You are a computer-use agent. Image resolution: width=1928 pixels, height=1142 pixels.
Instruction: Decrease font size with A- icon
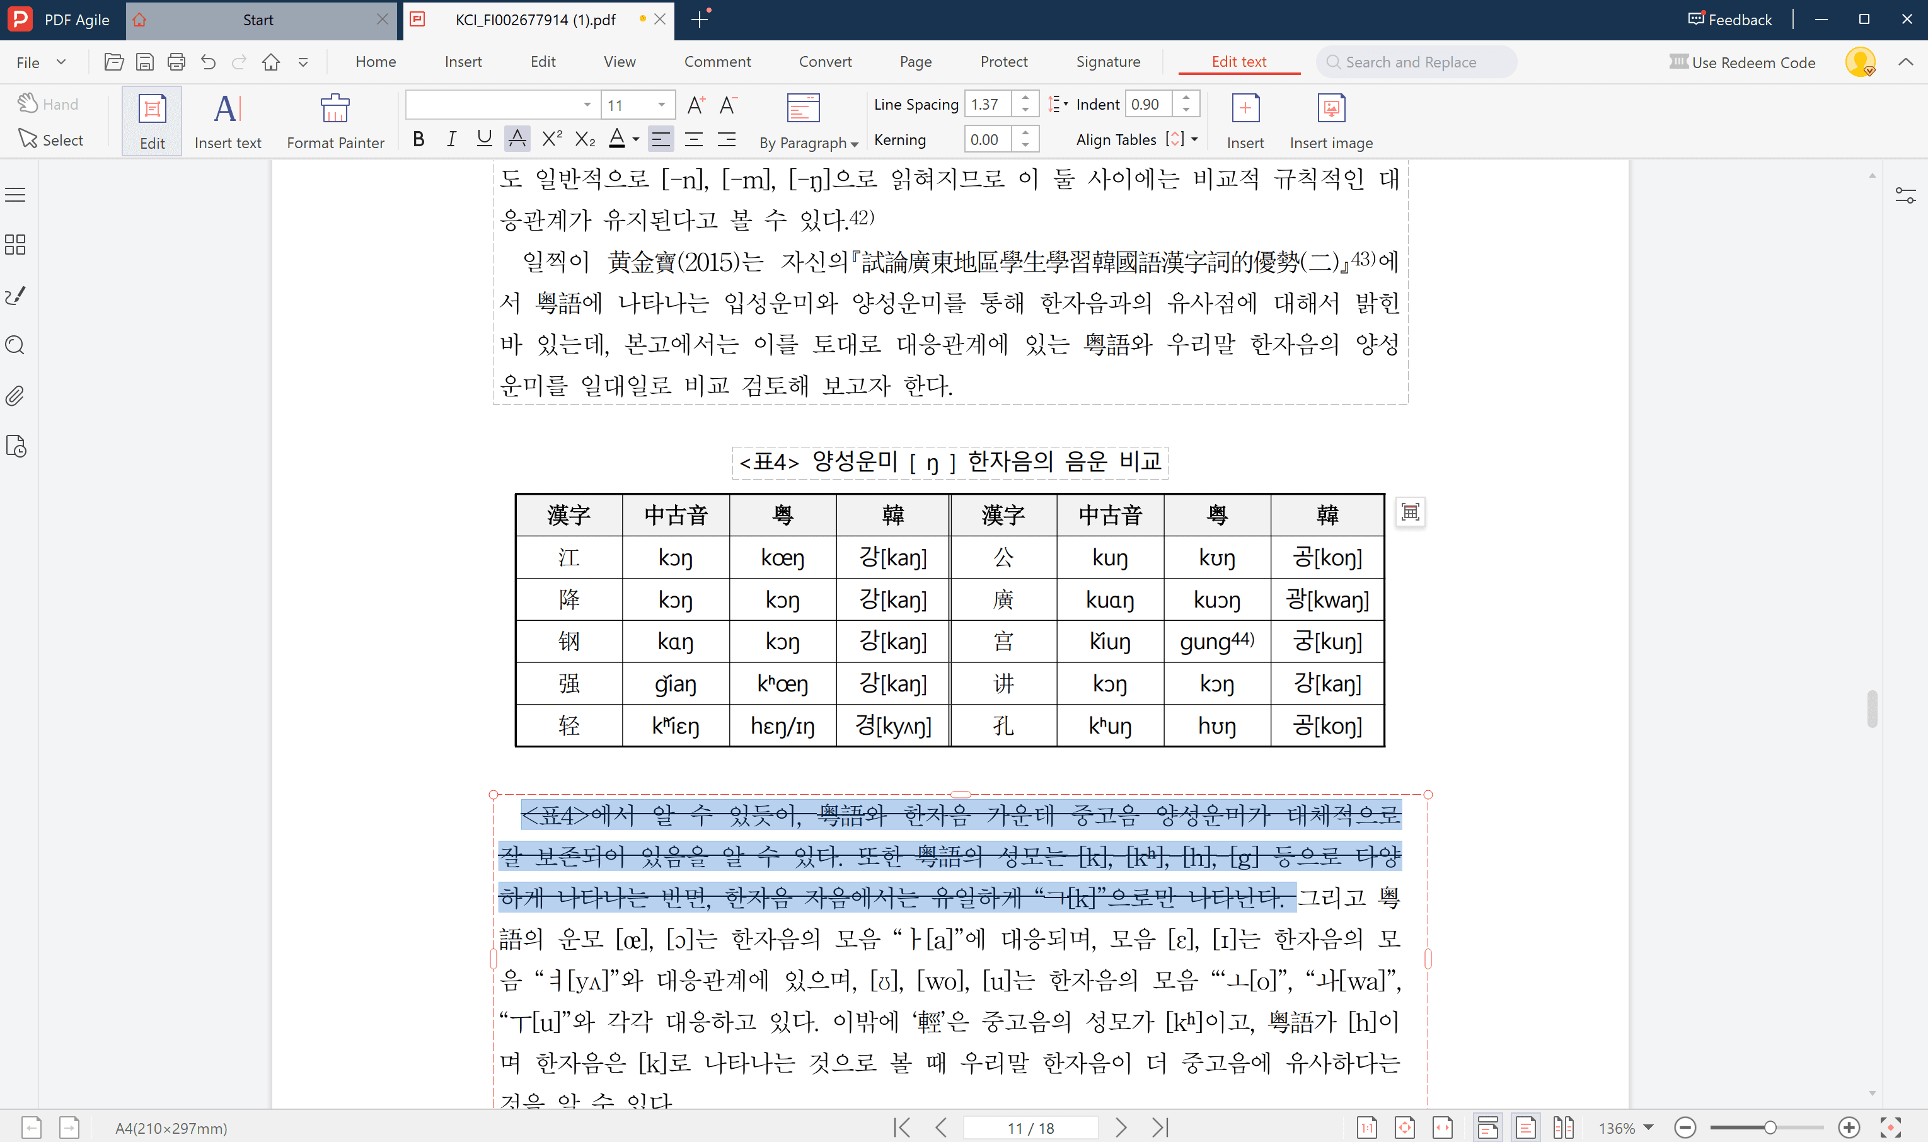coord(728,105)
